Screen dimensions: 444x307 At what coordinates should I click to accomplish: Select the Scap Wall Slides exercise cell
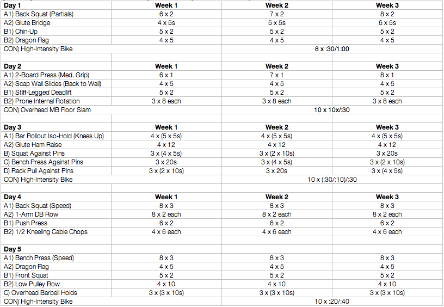[x=56, y=84]
